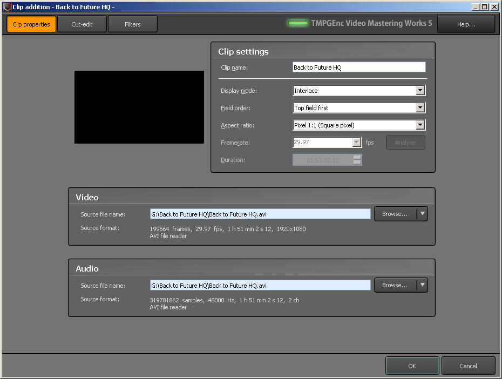This screenshot has width=502, height=379.
Task: Cancel the clip addition dialog
Action: coord(468,366)
